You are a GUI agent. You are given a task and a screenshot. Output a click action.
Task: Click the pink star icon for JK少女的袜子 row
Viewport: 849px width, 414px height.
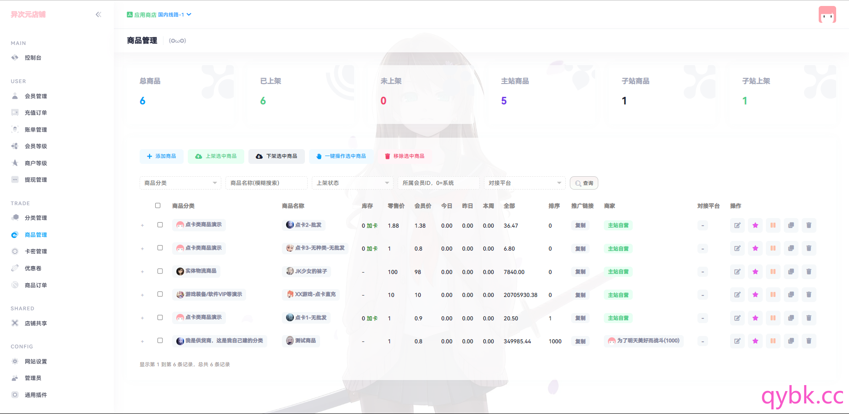755,272
